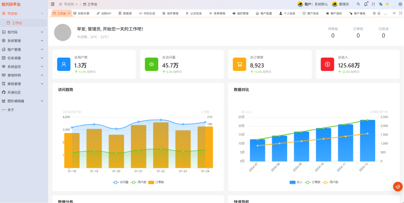
Task: Close the 工作台 tab
Action: [69, 13]
